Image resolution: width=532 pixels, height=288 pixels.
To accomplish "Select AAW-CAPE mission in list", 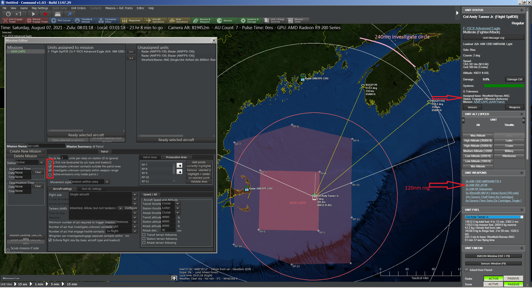I will pos(25,52).
